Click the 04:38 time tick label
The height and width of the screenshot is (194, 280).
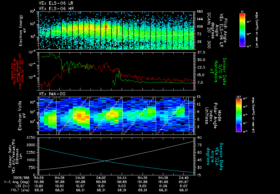click(x=163, y=178)
